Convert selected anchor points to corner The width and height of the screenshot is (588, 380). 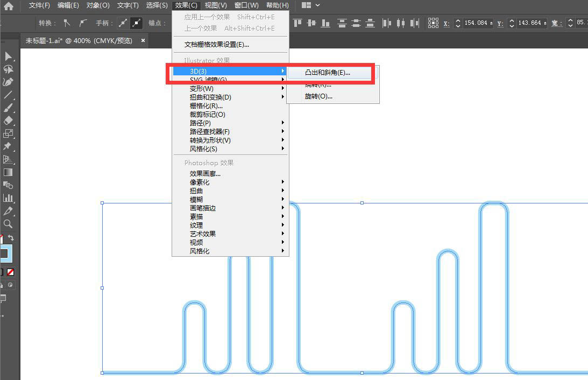pos(67,23)
